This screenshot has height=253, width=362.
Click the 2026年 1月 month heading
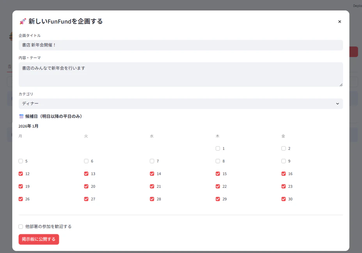(28, 126)
